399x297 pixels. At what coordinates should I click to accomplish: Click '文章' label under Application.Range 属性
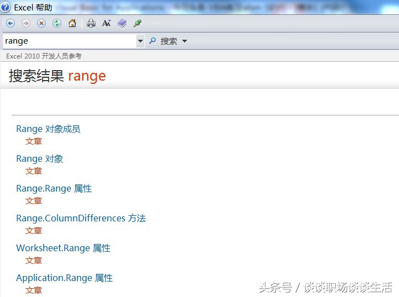pos(34,290)
